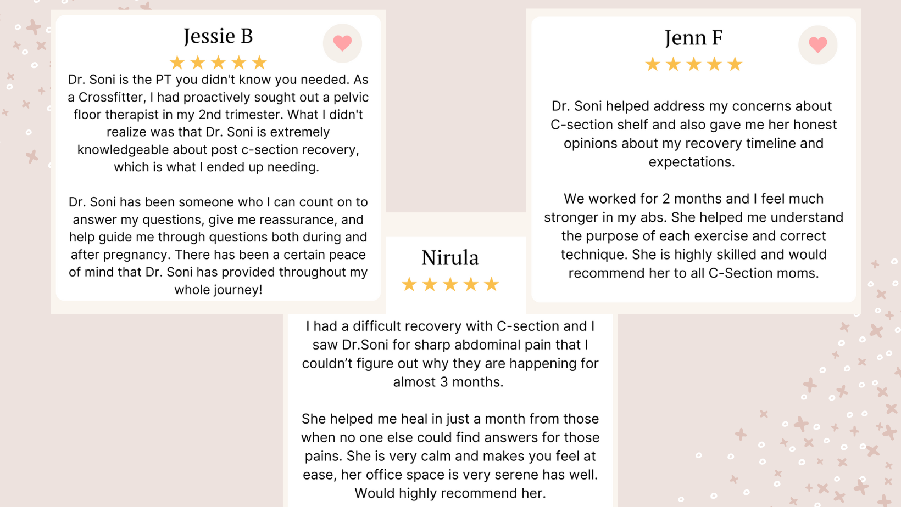Click the paragraph starting 'Dr. Soni has been someone'
The height and width of the screenshot is (507, 901).
pos(218,246)
